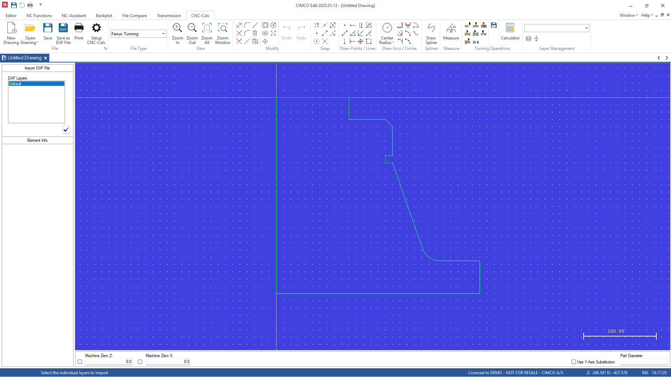Activate the Zoom In tool
The width and height of the screenshot is (671, 377).
pyautogui.click(x=177, y=33)
